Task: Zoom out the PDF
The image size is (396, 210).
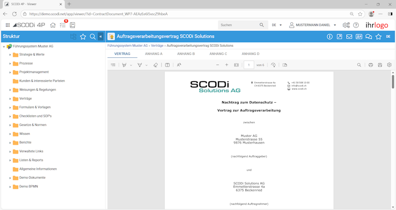Action: (217, 65)
